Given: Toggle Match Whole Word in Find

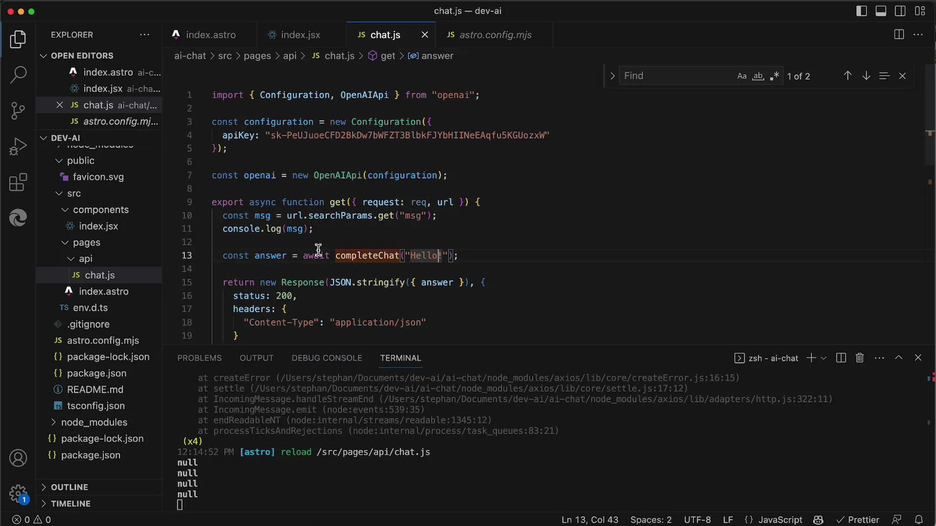Looking at the screenshot, I should click(758, 76).
